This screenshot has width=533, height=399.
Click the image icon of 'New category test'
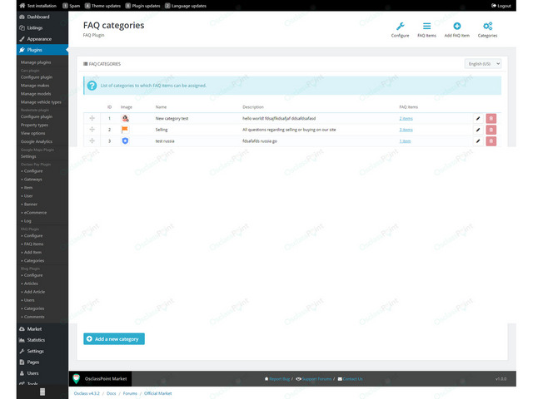coord(125,118)
